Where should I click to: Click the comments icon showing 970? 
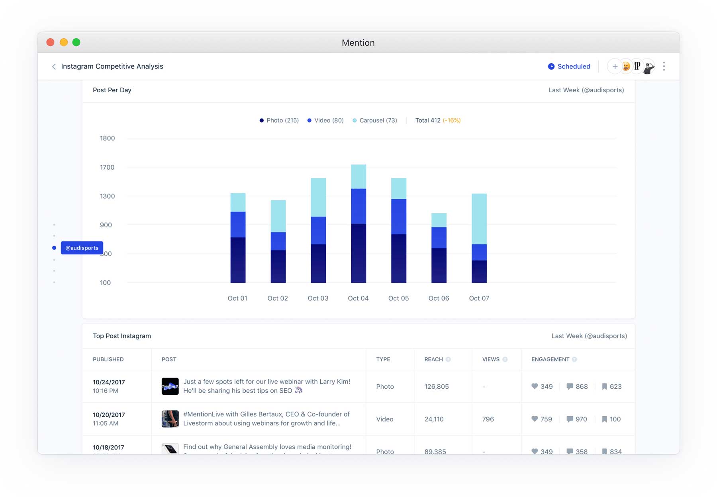click(x=570, y=419)
